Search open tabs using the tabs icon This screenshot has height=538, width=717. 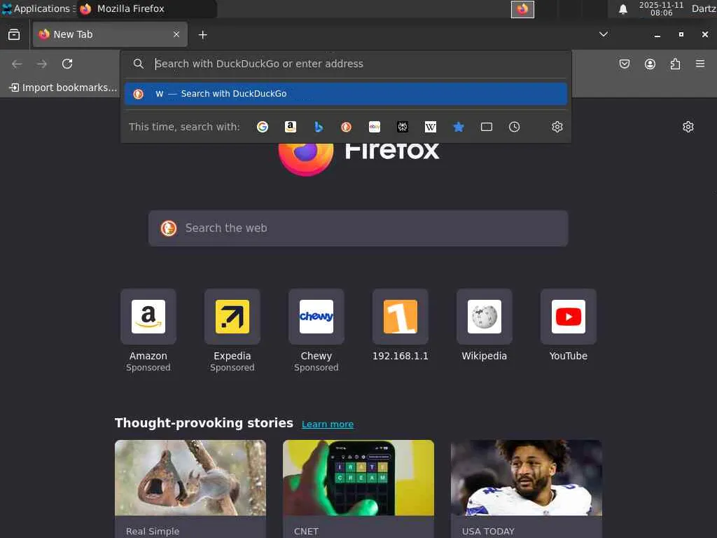pyautogui.click(x=487, y=127)
